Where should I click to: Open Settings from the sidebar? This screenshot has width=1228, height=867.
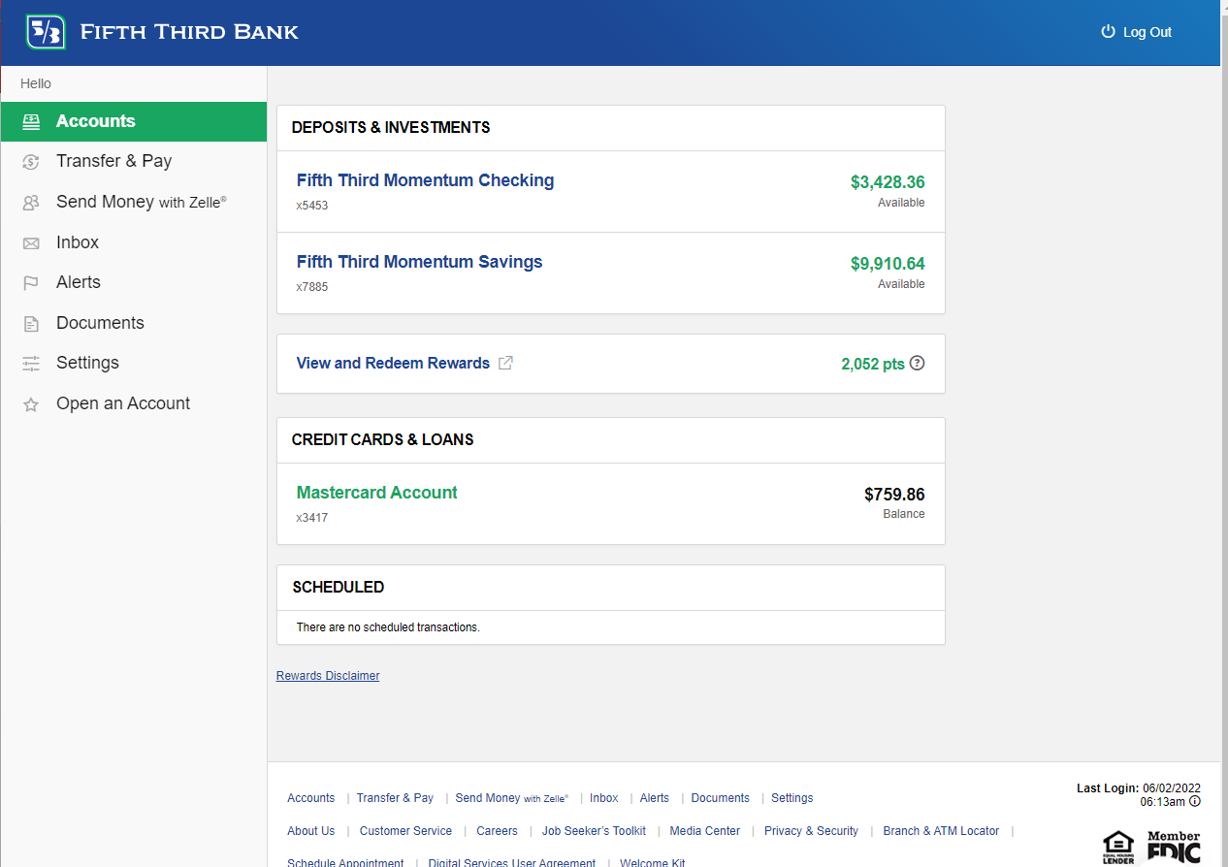133,363
